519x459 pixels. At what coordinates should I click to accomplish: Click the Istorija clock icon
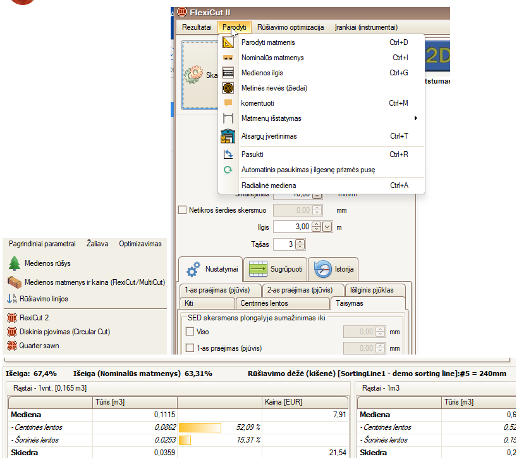323,269
